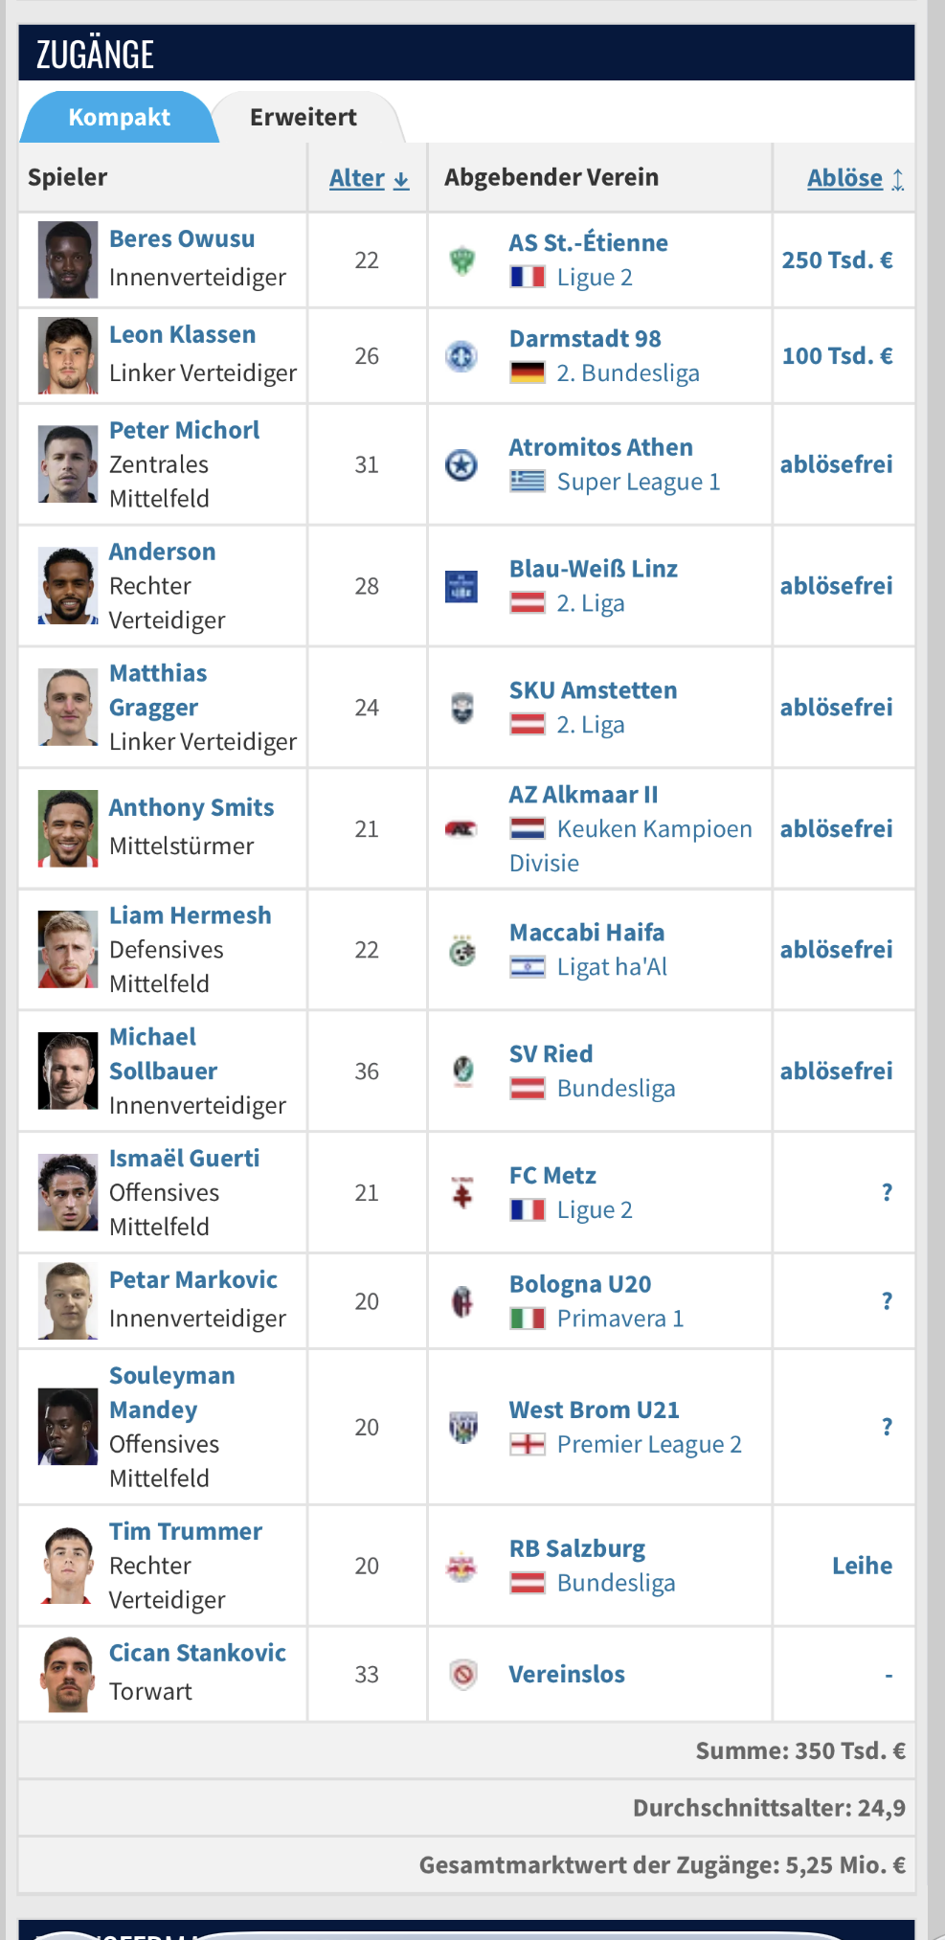Click the 250 Tsd. € transfer fee
The image size is (945, 1940).
837,260
